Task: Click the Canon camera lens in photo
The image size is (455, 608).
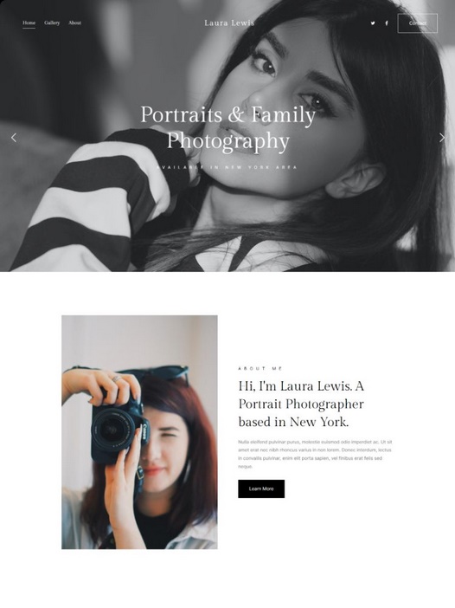Action: coord(113,430)
